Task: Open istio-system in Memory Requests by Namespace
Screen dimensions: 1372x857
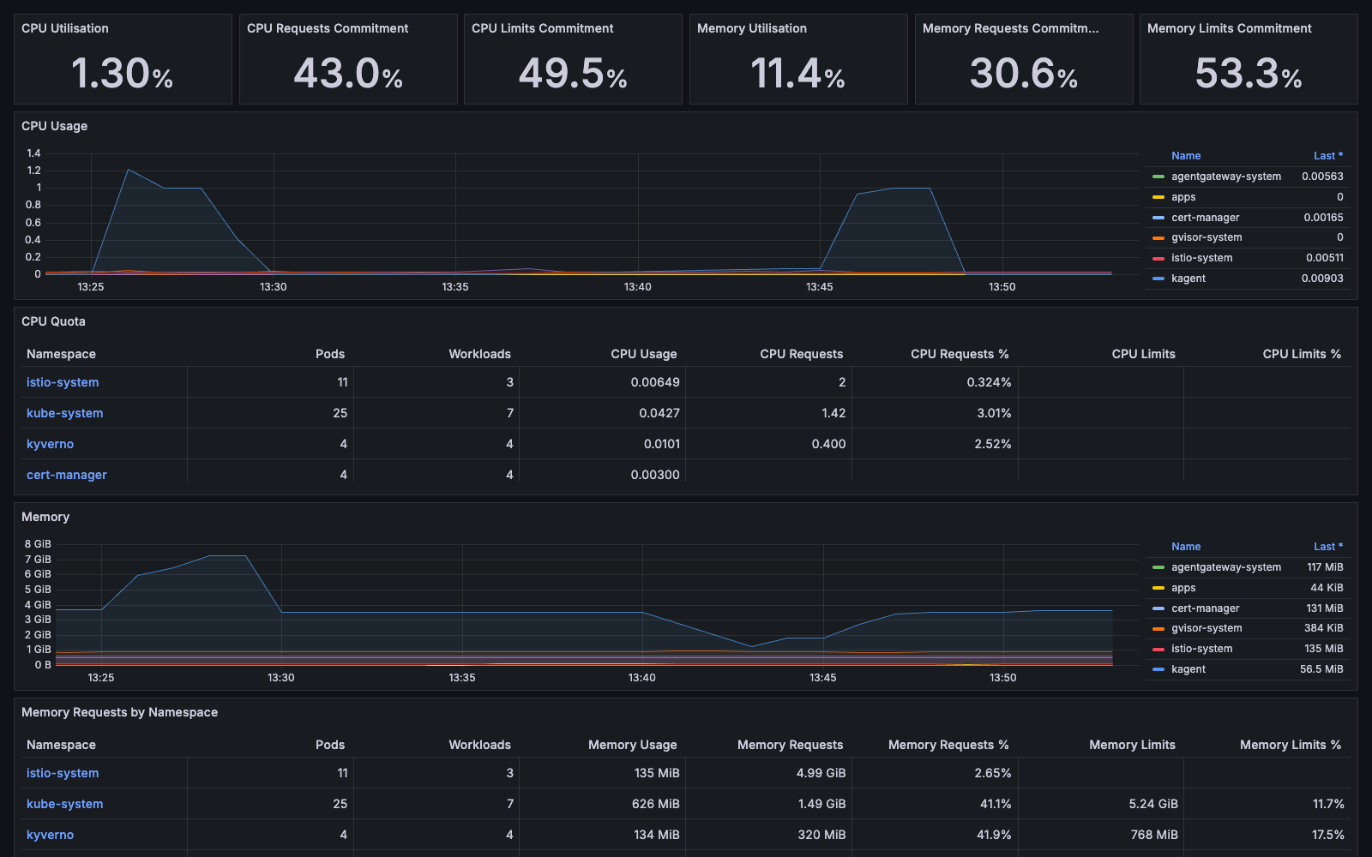Action: pos(63,773)
